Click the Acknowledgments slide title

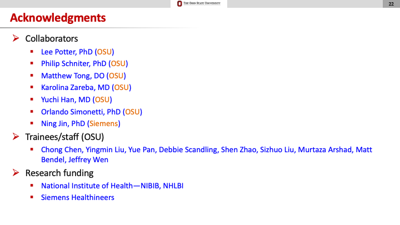click(58, 18)
